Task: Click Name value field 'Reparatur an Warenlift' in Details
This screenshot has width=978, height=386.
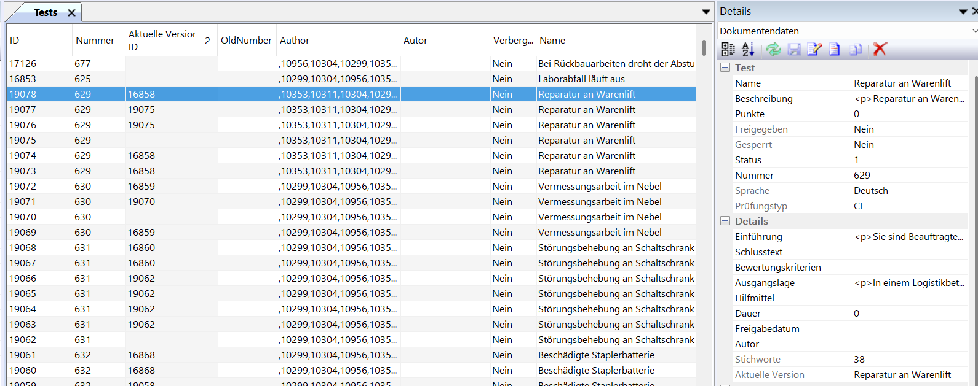Action: coord(909,83)
